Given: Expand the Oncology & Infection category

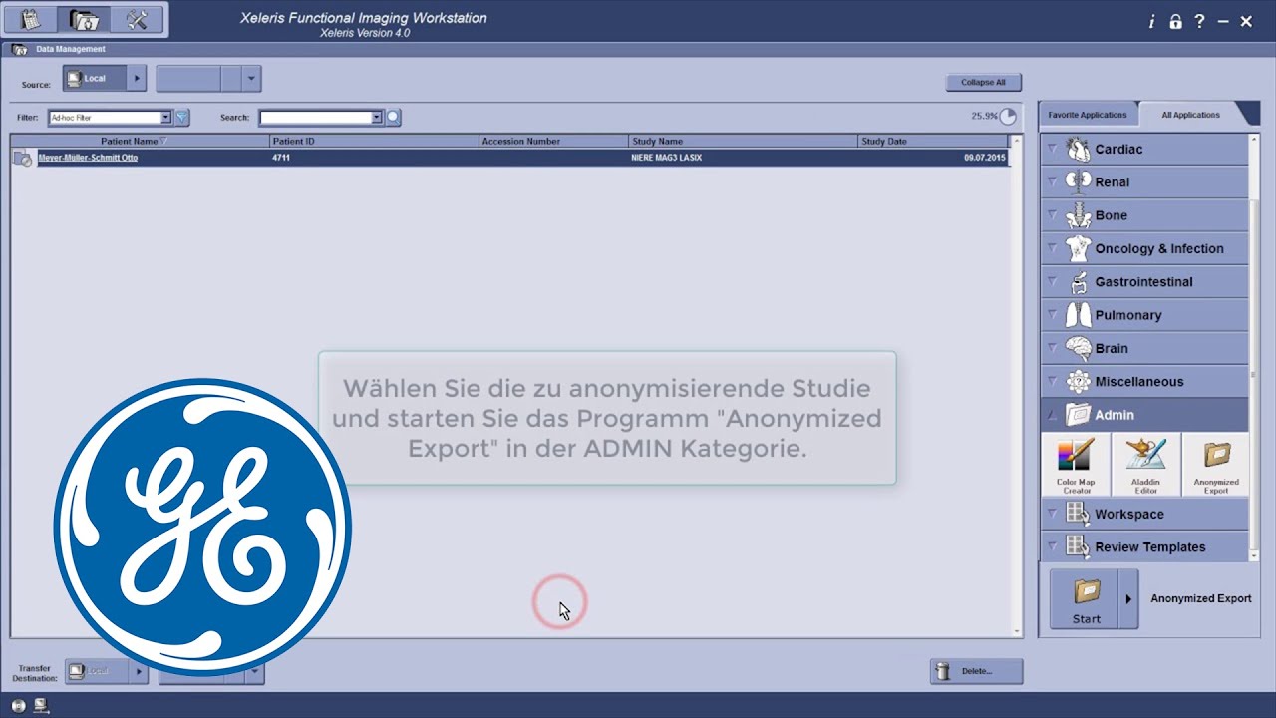Looking at the screenshot, I should pyautogui.click(x=1052, y=248).
